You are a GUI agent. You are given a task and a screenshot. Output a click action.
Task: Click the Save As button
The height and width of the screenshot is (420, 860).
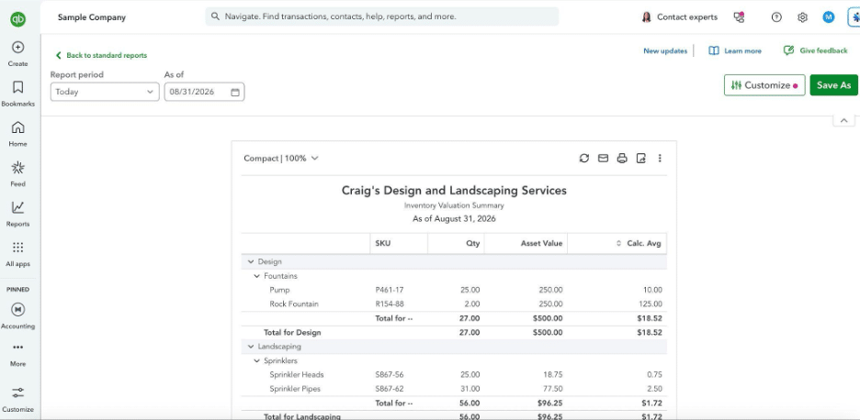point(833,85)
